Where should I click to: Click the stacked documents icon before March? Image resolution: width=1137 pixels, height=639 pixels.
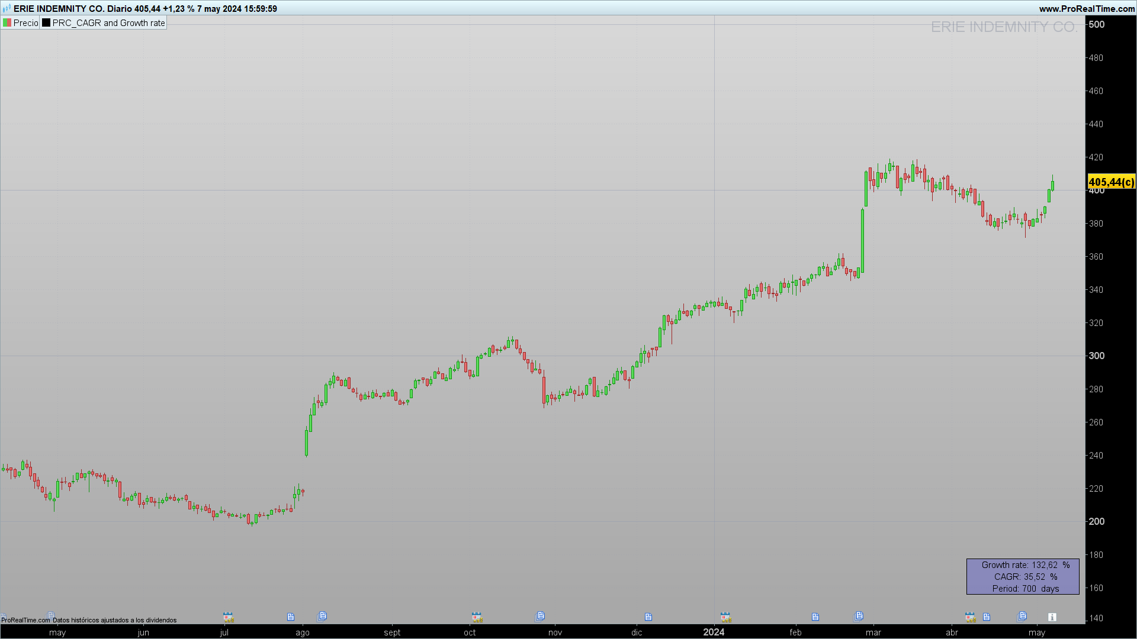pyautogui.click(x=859, y=616)
